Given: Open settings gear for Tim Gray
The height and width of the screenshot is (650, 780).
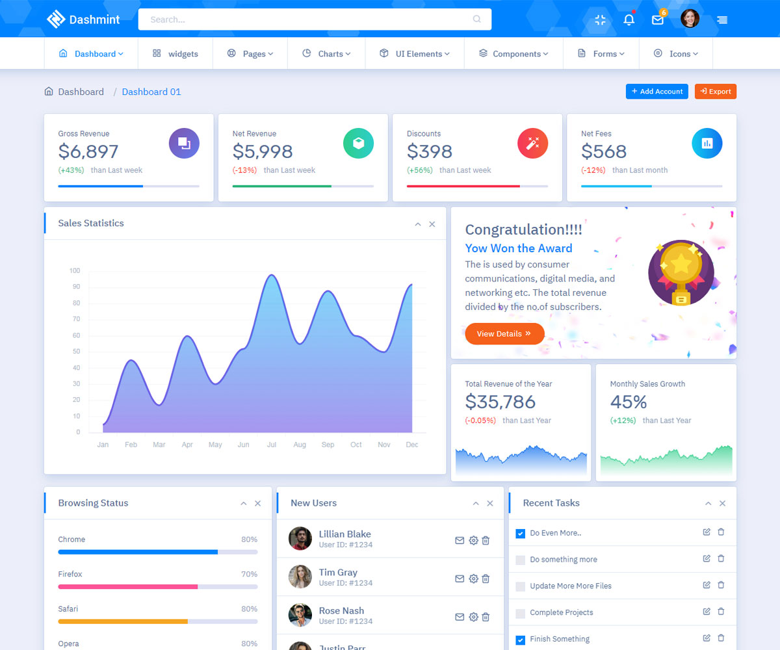Looking at the screenshot, I should pos(473,578).
